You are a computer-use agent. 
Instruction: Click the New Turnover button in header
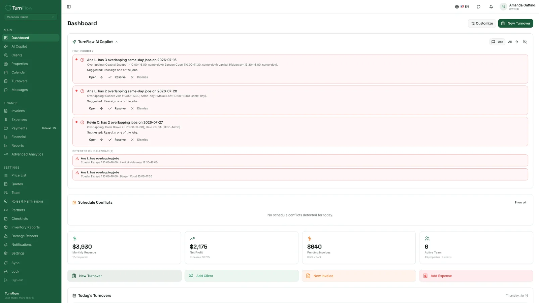click(x=515, y=23)
